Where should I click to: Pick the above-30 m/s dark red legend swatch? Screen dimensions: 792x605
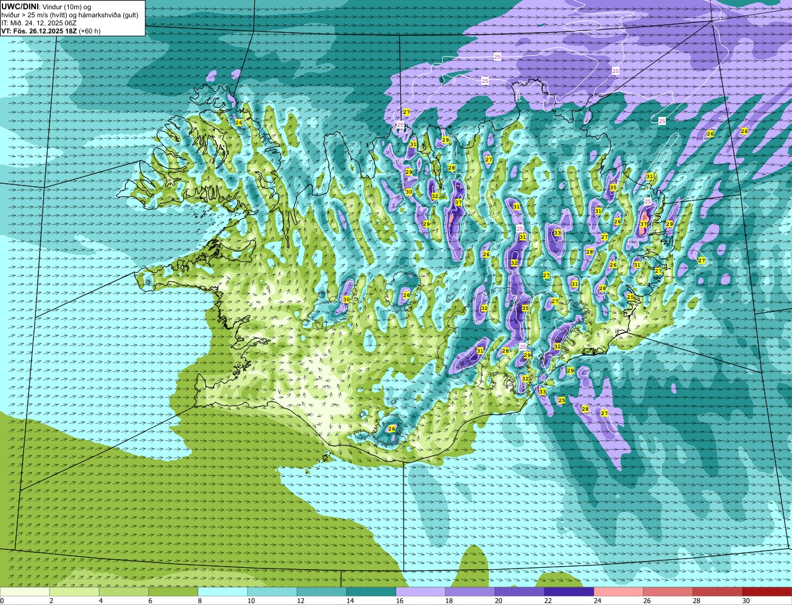tap(767, 592)
